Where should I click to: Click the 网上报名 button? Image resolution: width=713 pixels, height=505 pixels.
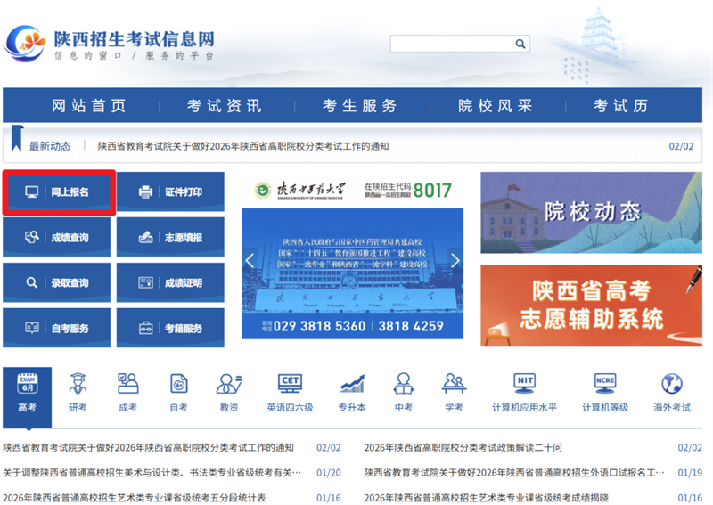point(59,192)
